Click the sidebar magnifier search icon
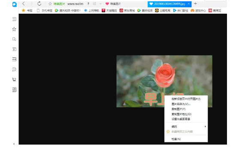Screen dimensions: 236x154 tap(14, 39)
